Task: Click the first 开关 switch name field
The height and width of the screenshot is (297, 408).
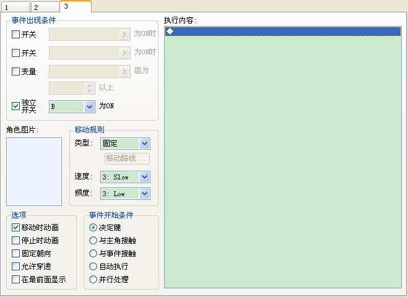Action: click(x=84, y=34)
